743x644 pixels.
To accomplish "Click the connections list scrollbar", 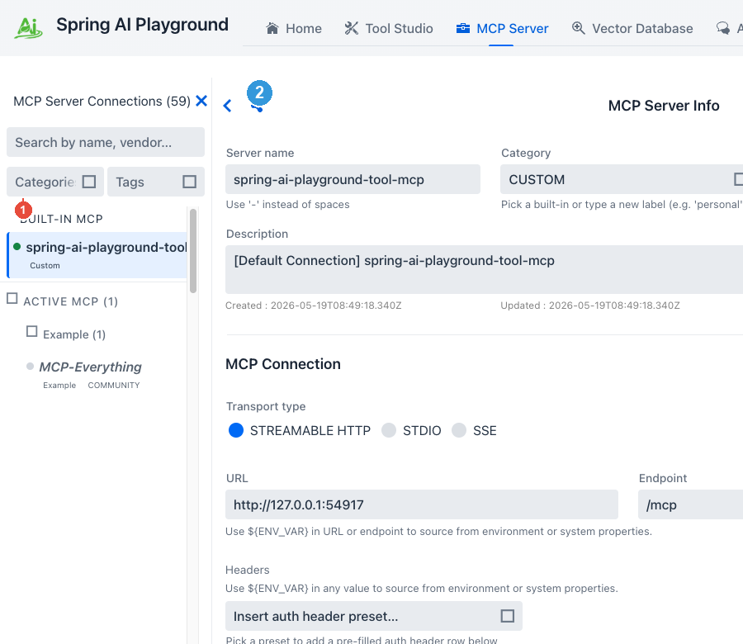I will [193, 251].
